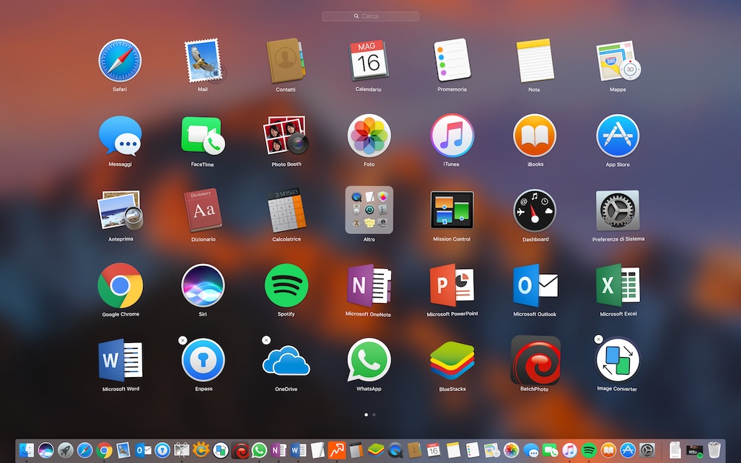The width and height of the screenshot is (741, 463).
Task: Launch FaceTime from the Launchpad grid
Action: point(203,136)
